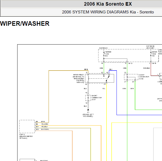
Task: Click the BLK label above ground G1
Action: (85, 106)
